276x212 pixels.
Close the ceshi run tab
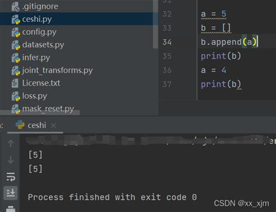click(54, 126)
